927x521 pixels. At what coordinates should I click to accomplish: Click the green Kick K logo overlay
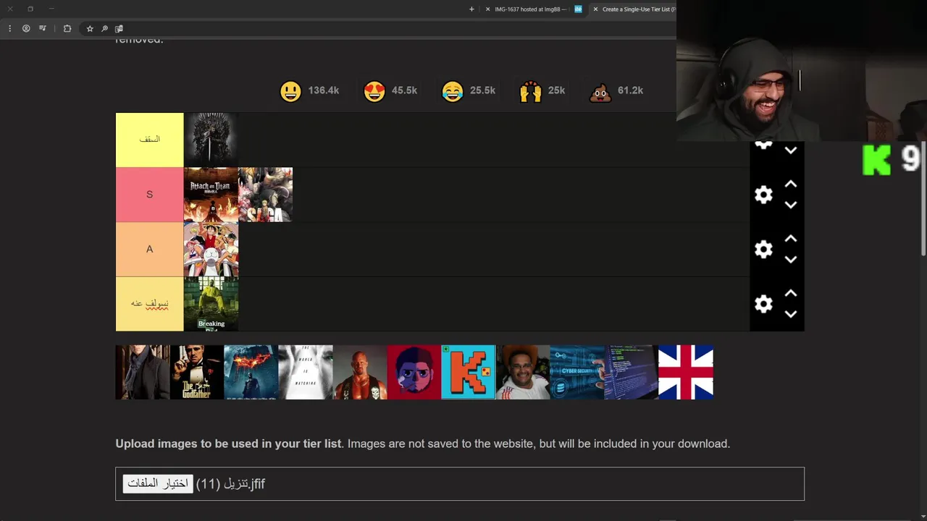click(876, 160)
